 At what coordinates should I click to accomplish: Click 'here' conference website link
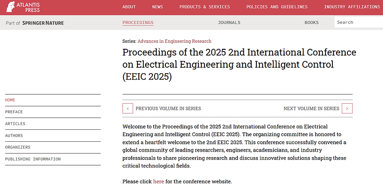coord(158,182)
